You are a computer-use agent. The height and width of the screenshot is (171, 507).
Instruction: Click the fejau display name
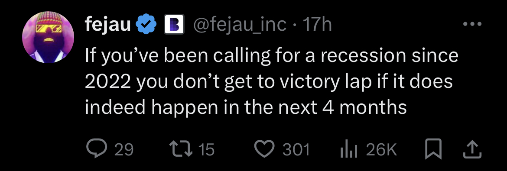(x=107, y=25)
